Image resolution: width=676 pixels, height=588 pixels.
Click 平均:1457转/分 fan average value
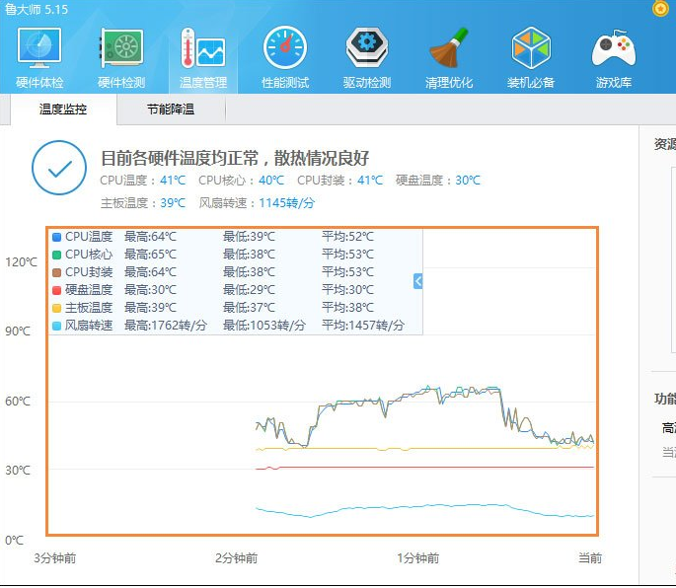(x=363, y=326)
